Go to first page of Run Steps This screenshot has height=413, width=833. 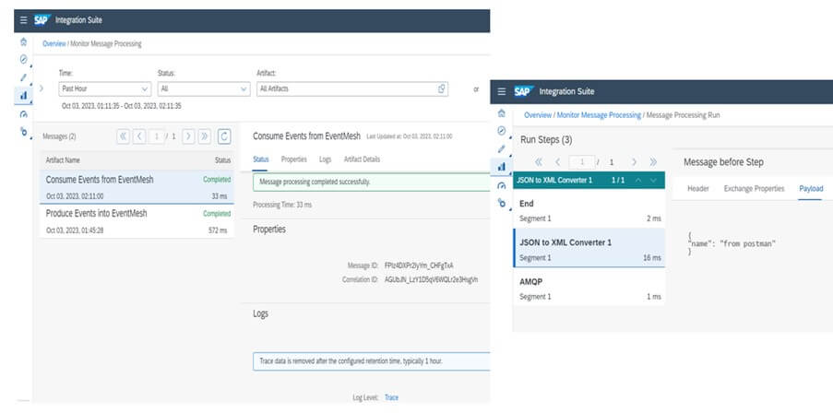click(538, 162)
